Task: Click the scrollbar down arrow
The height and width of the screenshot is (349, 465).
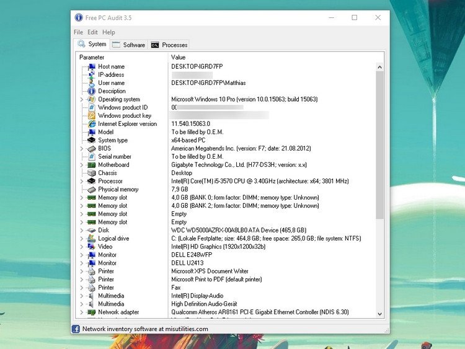Action: [x=379, y=314]
